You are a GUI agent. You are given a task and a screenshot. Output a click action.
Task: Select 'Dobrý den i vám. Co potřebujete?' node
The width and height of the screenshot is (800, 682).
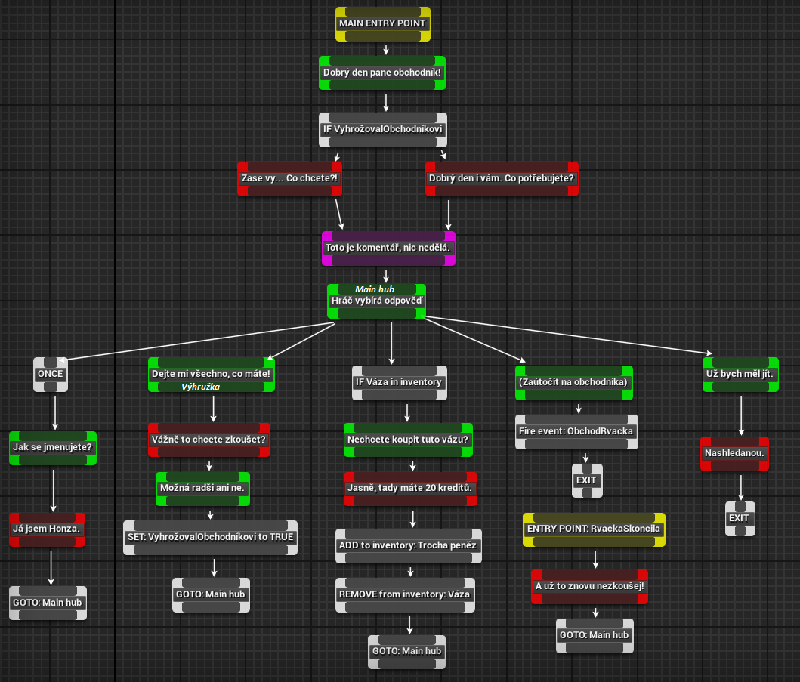click(x=502, y=178)
